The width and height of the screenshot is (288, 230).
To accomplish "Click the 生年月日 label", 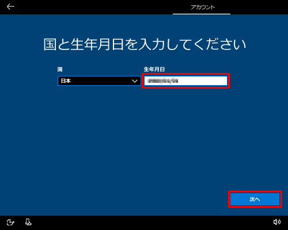I will [x=154, y=69].
